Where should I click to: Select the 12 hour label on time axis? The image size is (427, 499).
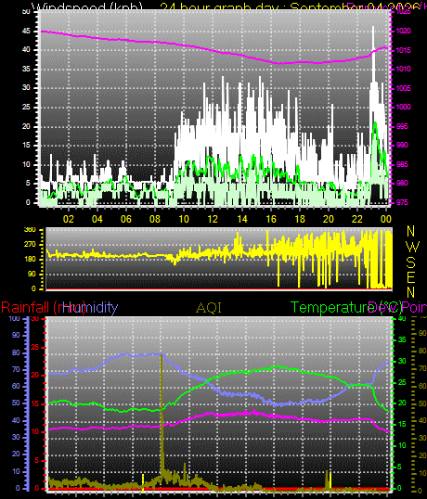tap(213, 219)
